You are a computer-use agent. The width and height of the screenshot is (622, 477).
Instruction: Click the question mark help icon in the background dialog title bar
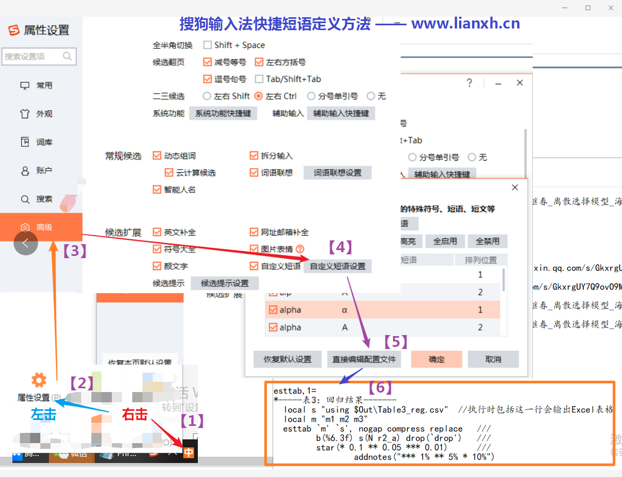[469, 82]
